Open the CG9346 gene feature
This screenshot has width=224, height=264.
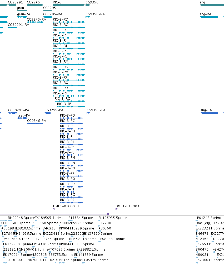35,5
